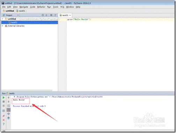Viewport: 176px width, 133px height.
Task: Click the Print console output icon
Action: pyautogui.click(x=8, y=114)
